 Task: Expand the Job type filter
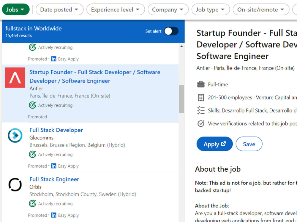click(x=211, y=9)
